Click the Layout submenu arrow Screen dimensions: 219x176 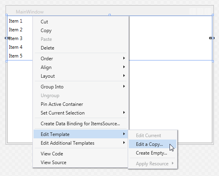pos(124,76)
